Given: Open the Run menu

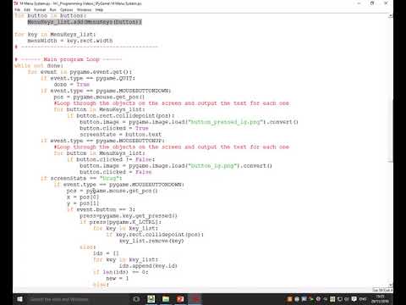Looking at the screenshot, I should tap(53, 9).
